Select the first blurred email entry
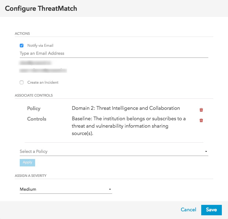 pos(35,63)
